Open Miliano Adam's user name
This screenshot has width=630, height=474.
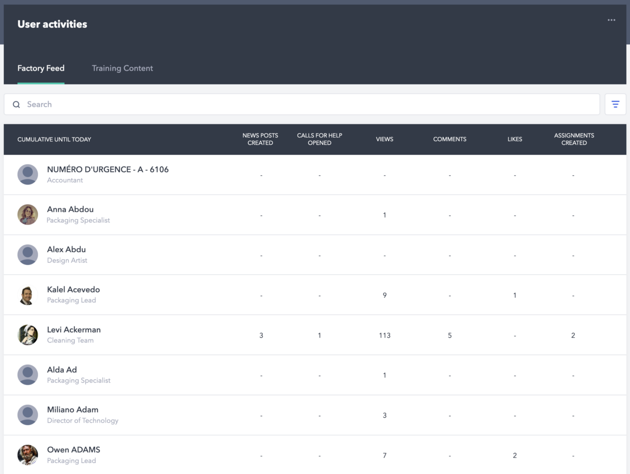(x=73, y=410)
